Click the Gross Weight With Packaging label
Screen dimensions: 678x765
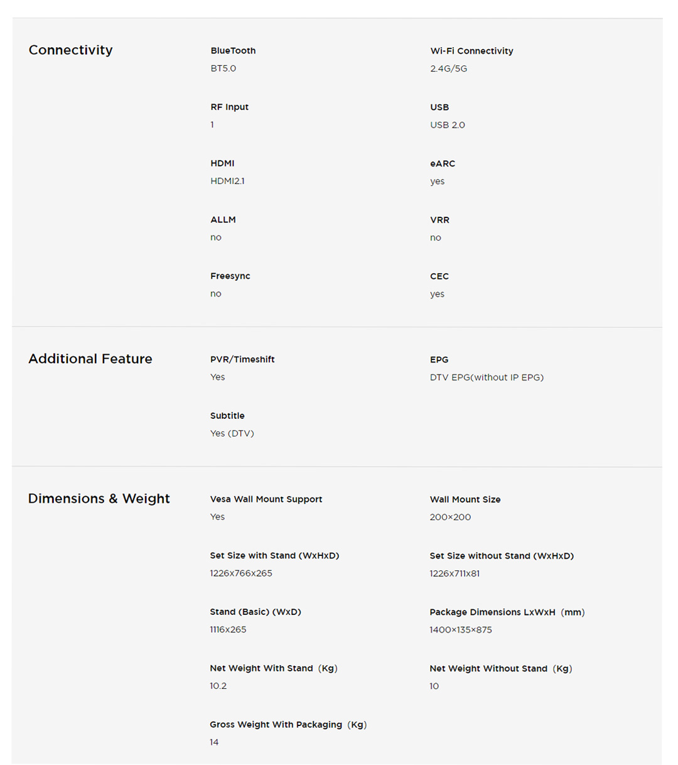pos(288,725)
